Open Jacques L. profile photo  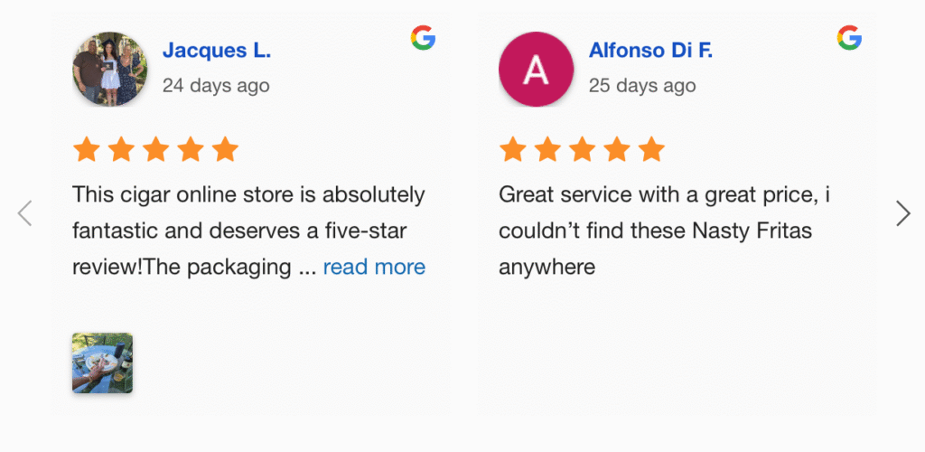(109, 70)
